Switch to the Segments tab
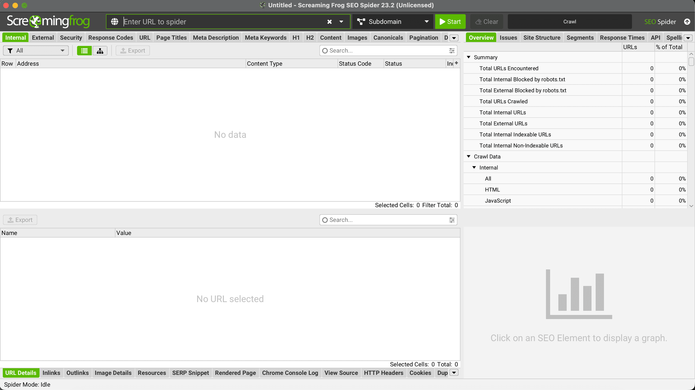Image resolution: width=695 pixels, height=390 pixels. point(580,38)
